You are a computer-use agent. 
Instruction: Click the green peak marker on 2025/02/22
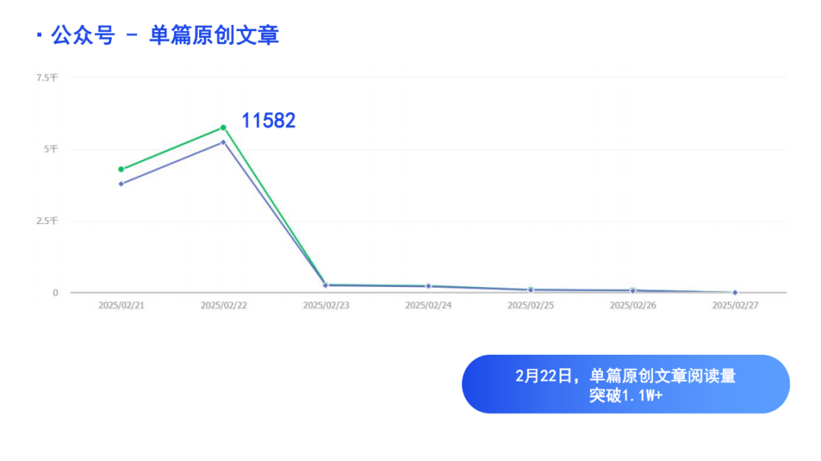(x=223, y=128)
